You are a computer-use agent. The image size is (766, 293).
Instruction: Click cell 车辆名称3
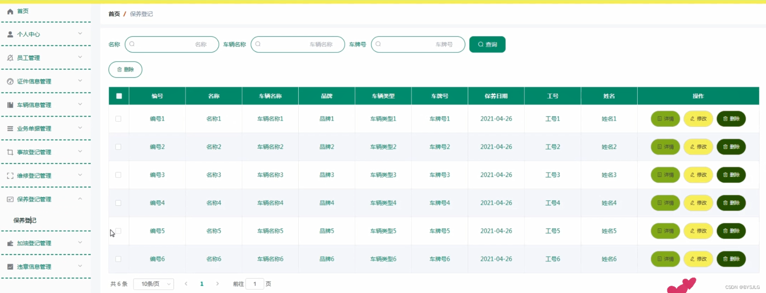pos(270,175)
